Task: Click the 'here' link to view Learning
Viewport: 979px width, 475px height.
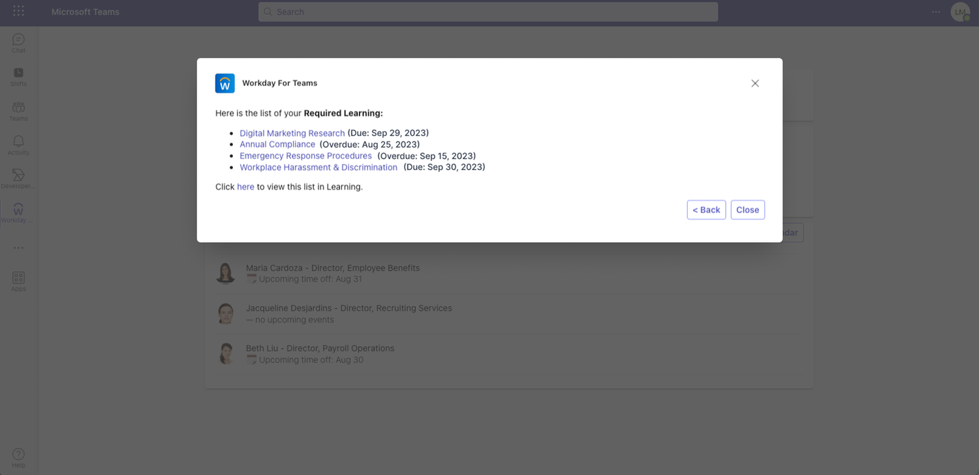Action: click(245, 187)
